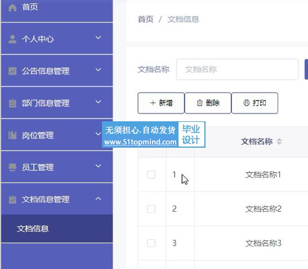Expand the 公告信息管理 chevron

[x=98, y=70]
